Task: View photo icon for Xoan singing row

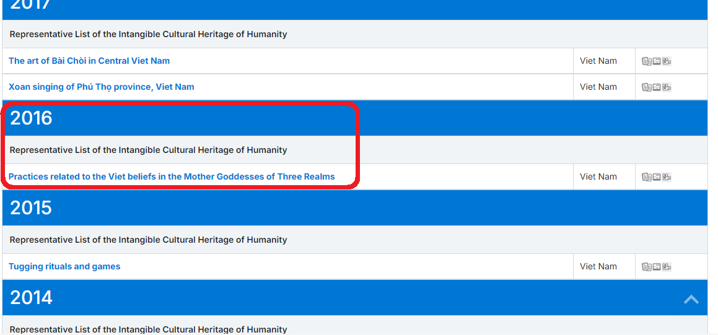Action: coord(657,87)
